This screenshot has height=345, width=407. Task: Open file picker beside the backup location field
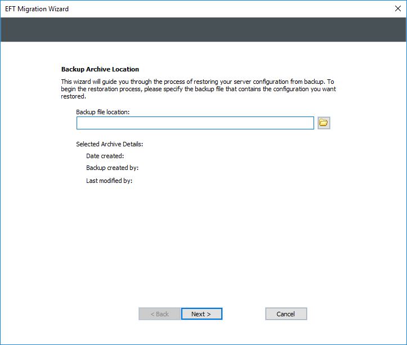pos(324,123)
